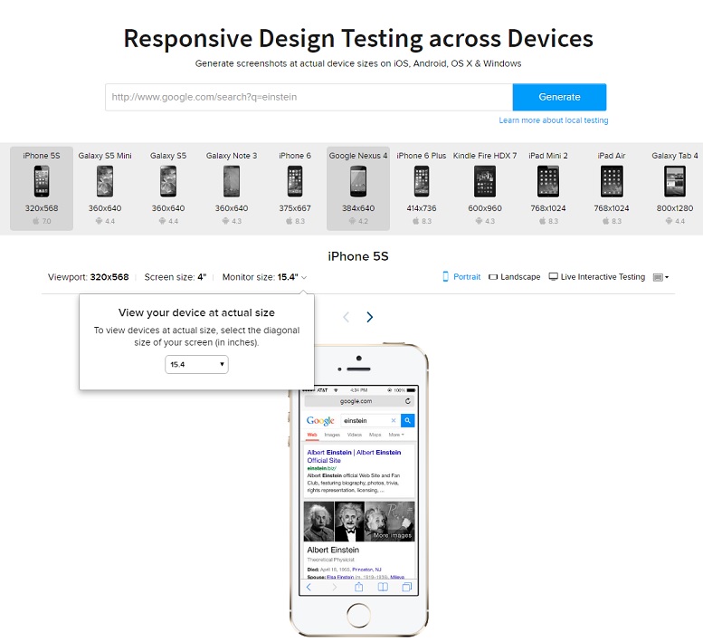Click the first Einstein photo thumbnail
This screenshot has width=703, height=642.
click(x=318, y=522)
